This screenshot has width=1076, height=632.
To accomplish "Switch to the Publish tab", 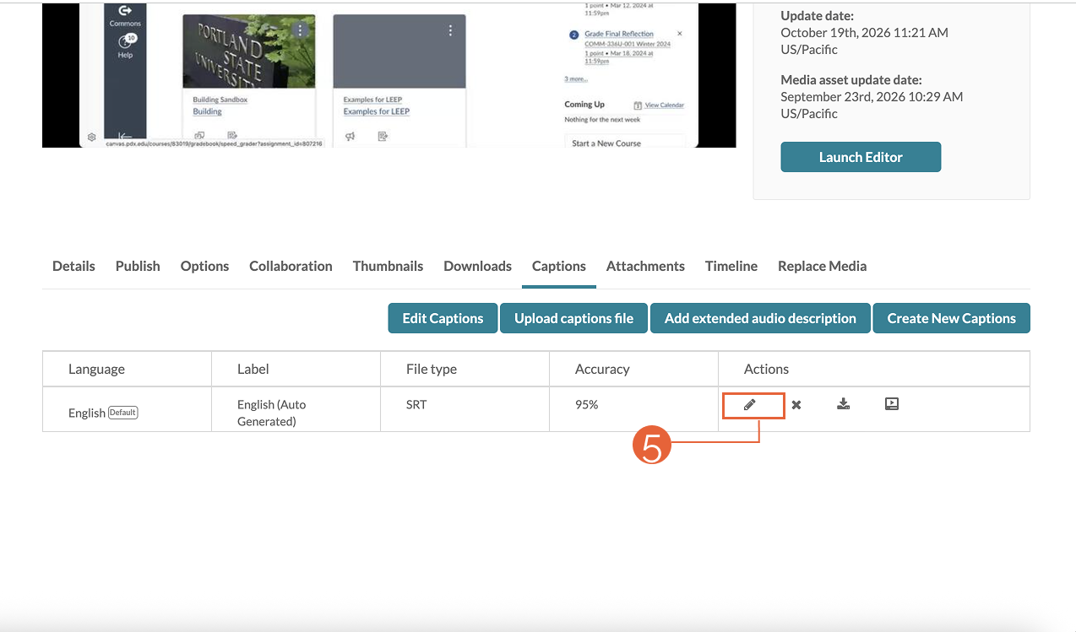I will 138,266.
